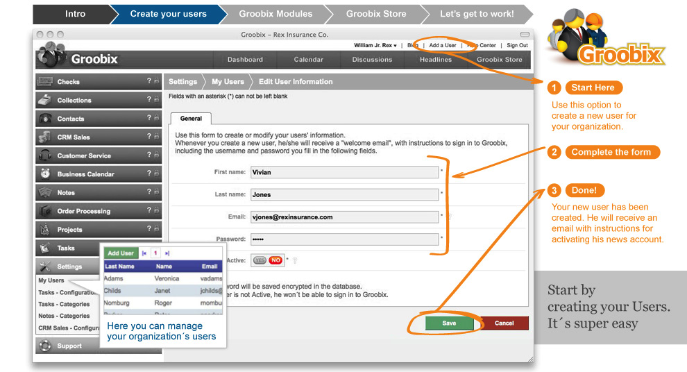Click the lock icon on Business Calendar
Screen dimensions: 687x372
click(x=156, y=173)
